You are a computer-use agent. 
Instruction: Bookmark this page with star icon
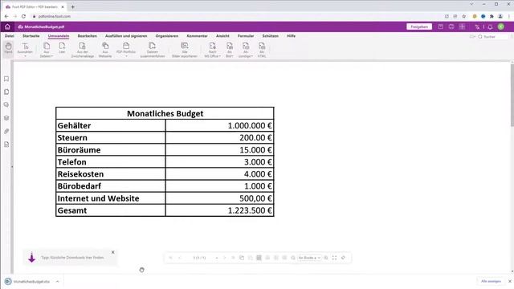tap(464, 16)
